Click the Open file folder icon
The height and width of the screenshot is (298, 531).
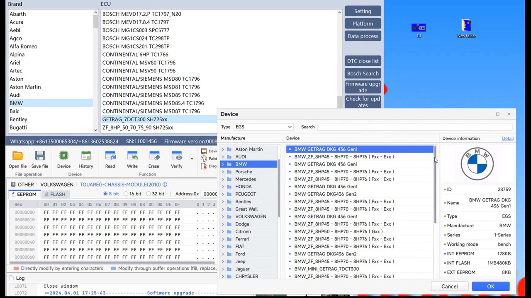coord(17,156)
